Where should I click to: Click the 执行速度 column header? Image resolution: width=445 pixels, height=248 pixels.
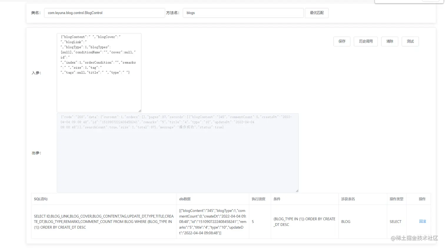[x=260, y=199]
